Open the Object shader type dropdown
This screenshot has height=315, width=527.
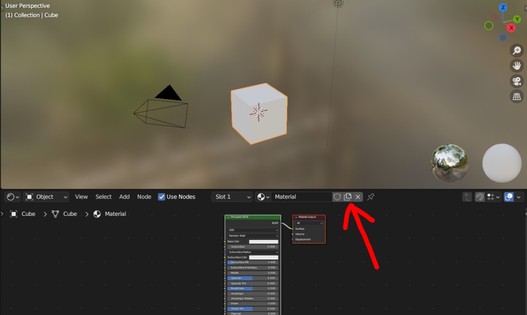(x=46, y=197)
